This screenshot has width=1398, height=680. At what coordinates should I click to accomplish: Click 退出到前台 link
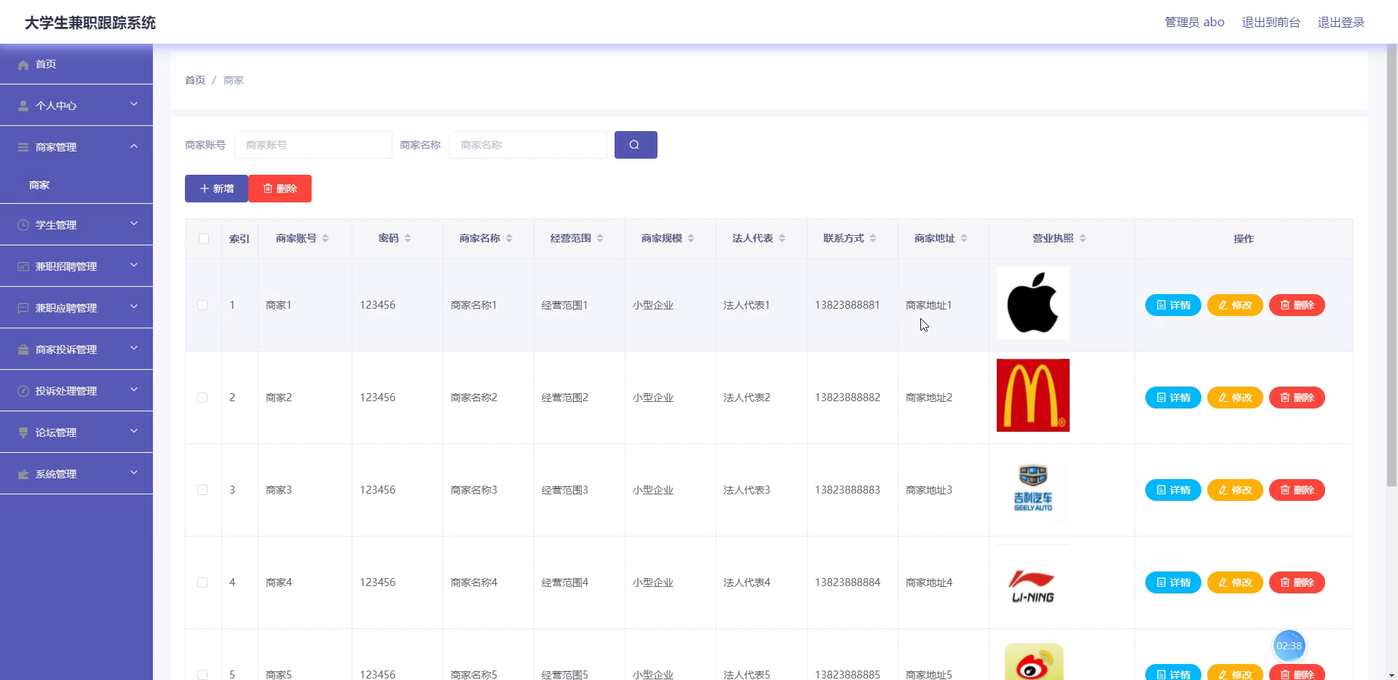point(1271,23)
